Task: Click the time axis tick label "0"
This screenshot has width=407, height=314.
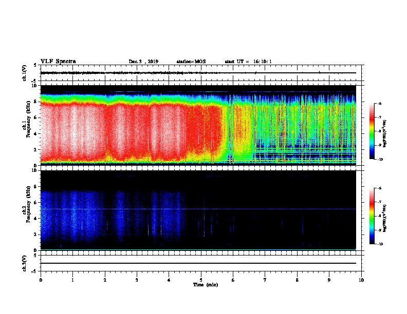Action: 41,280
